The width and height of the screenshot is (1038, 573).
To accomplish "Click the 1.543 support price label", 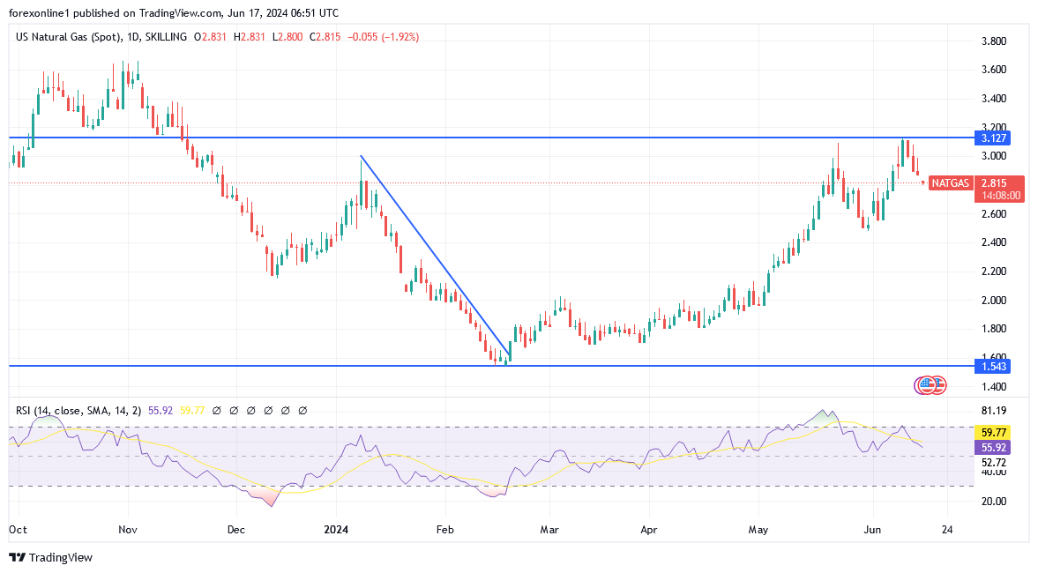I will pyautogui.click(x=992, y=365).
